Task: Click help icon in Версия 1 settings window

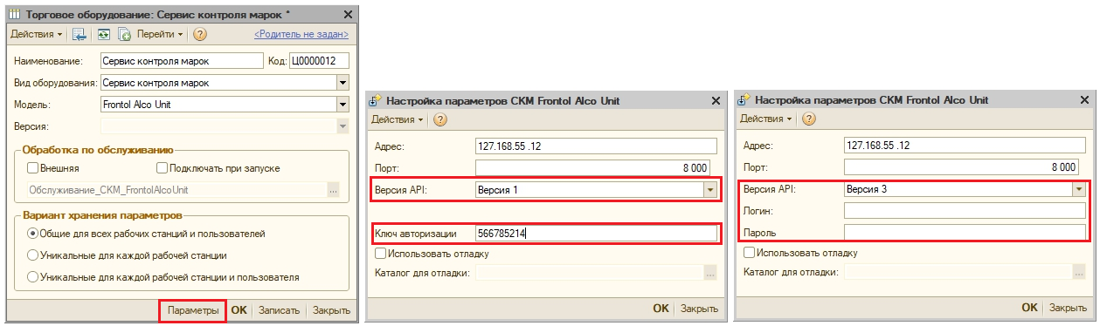Action: coord(440,119)
